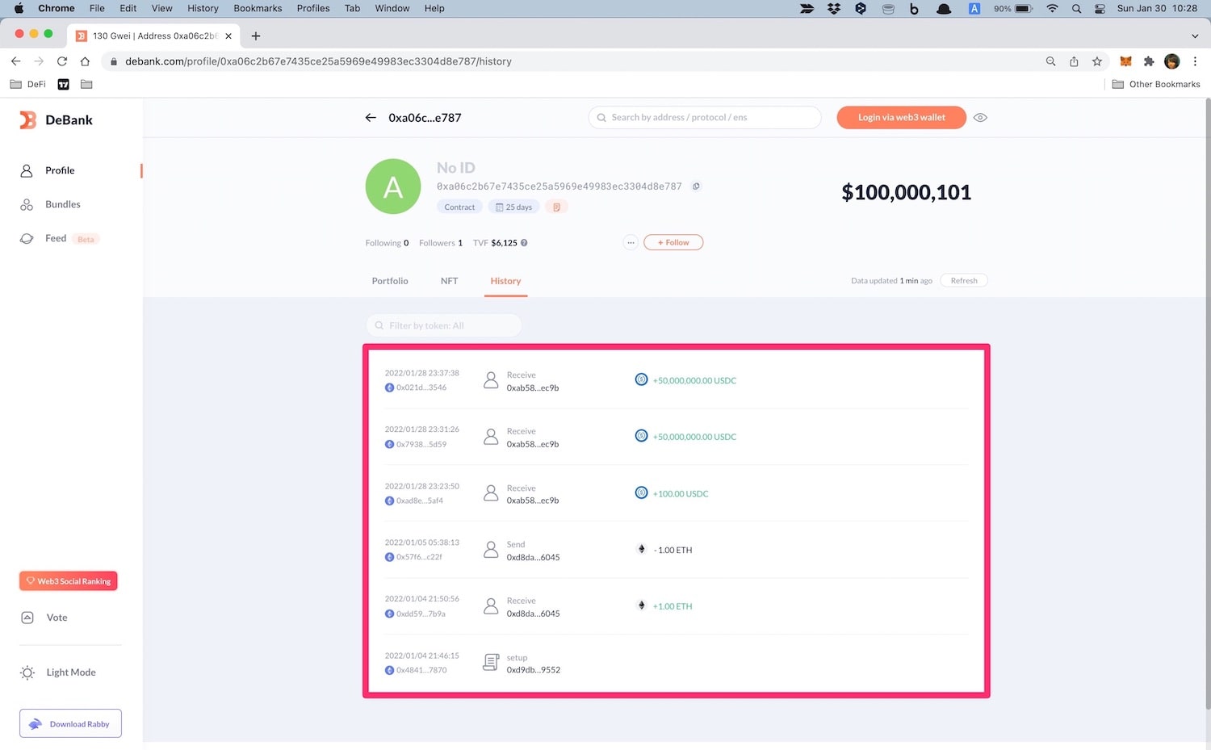1211x750 pixels.
Task: Click Following 0 count
Action: (387, 243)
